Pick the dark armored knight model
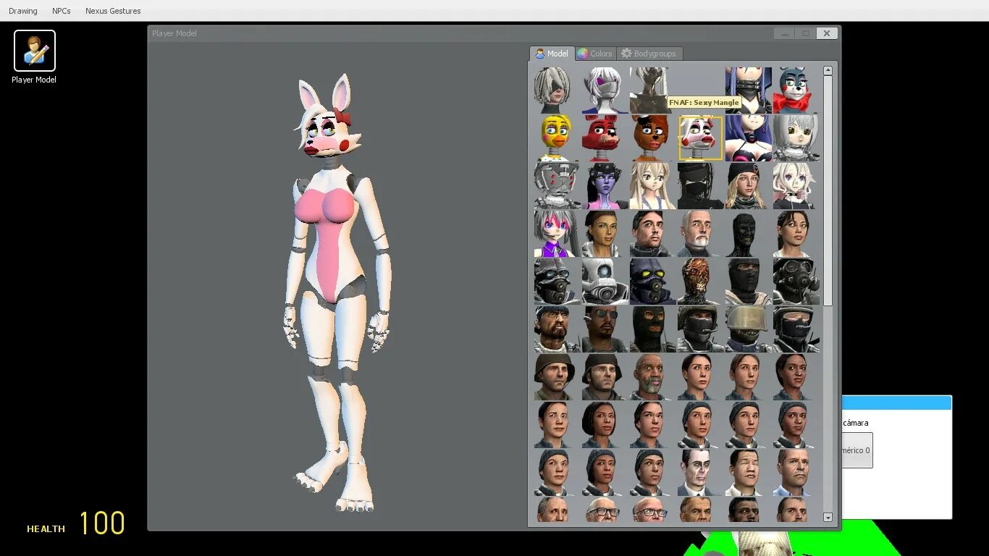This screenshot has width=989, height=556. click(x=652, y=90)
